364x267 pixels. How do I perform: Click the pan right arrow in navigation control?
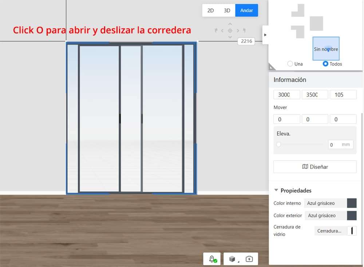pos(237,31)
